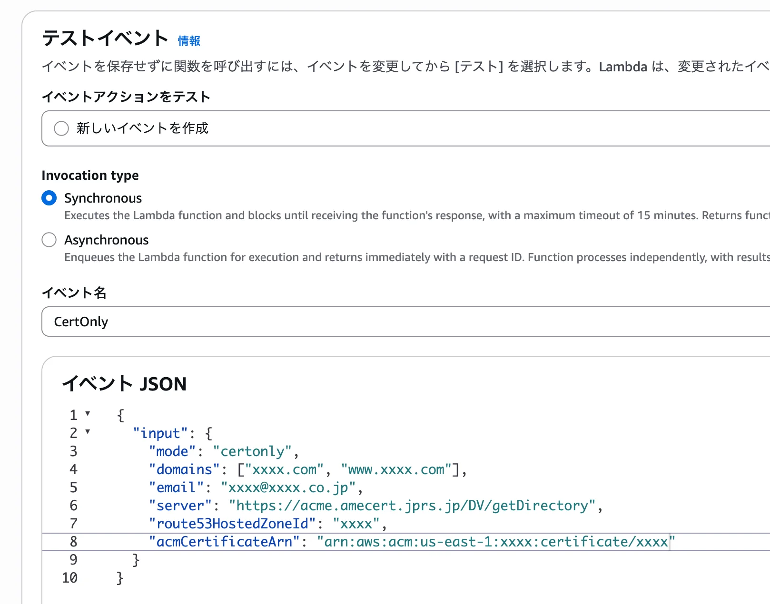Screen dimensions: 770x604
Task: Click into the CertOnly event name field
Action: pyautogui.click(x=190, y=321)
